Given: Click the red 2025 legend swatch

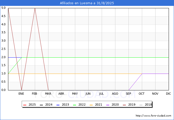Looking at the screenshot, I should tap(25, 105).
